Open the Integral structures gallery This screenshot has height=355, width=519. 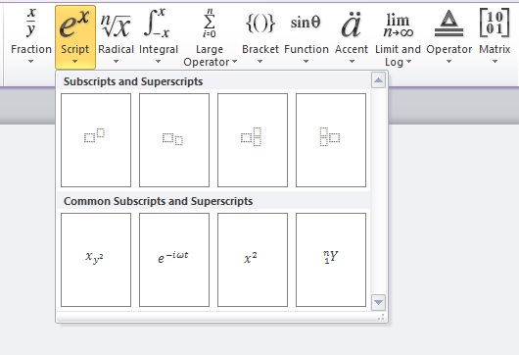(x=159, y=36)
